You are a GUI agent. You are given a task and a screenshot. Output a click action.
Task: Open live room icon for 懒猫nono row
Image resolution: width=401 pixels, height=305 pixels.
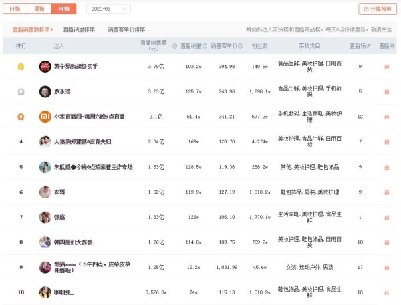click(387, 268)
